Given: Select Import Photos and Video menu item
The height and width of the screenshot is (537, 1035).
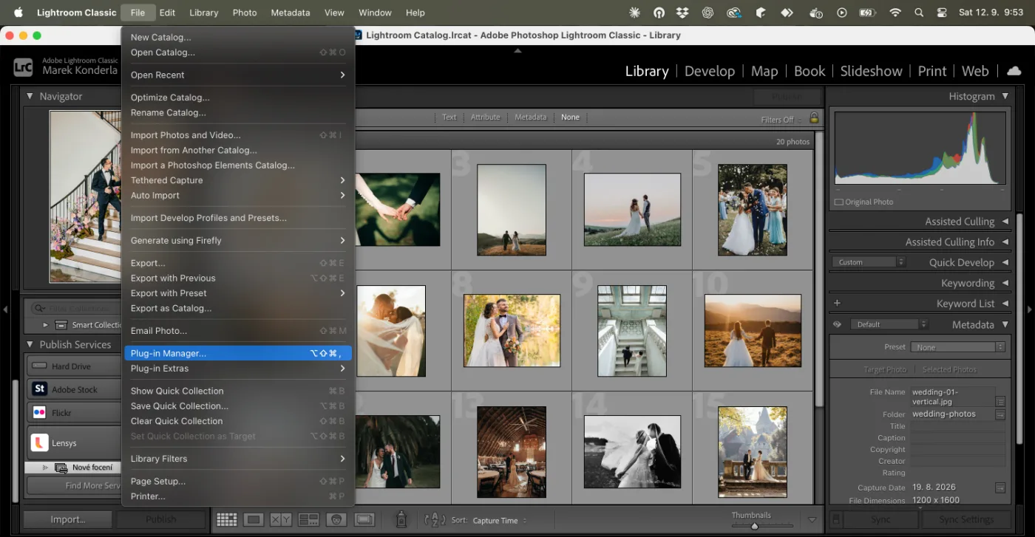Looking at the screenshot, I should (x=238, y=135).
